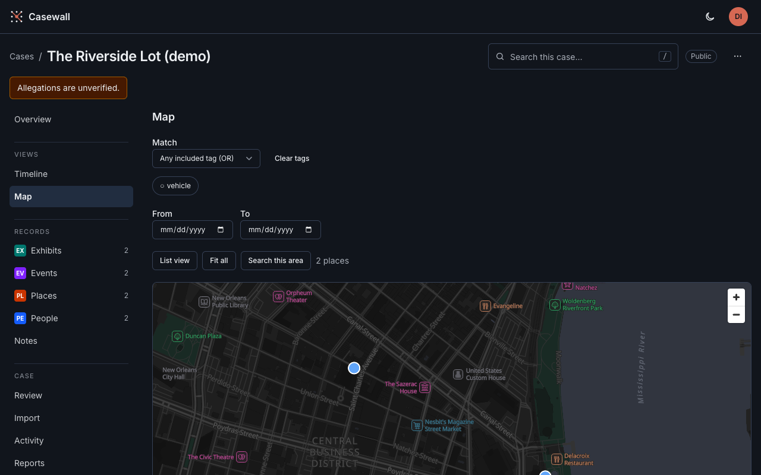This screenshot has height=475, width=761.
Task: Click the Orpheum Theater map icon
Action: tap(278, 296)
